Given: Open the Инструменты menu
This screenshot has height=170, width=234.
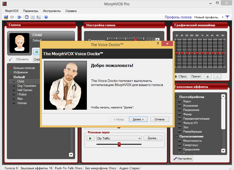Looking at the screenshot, I should pos(52,11).
